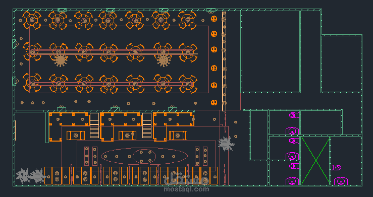Select the topmost magenta toilet fixture
The width and height of the screenshot is (373, 197).
point(294,115)
